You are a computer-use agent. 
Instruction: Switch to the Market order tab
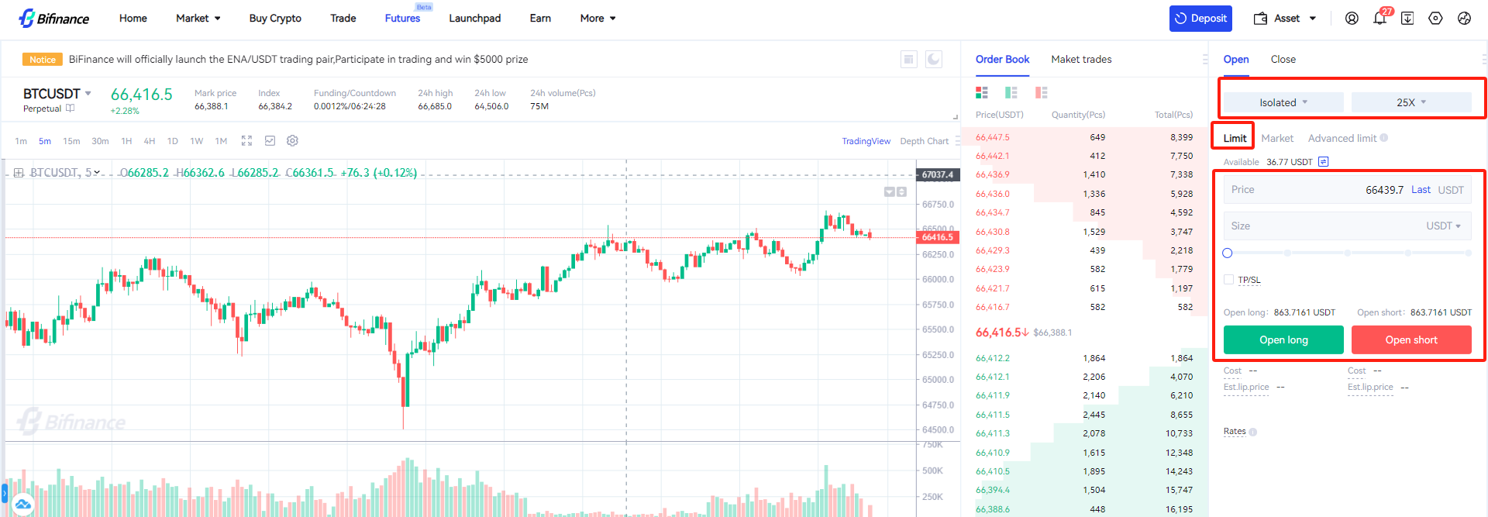point(1277,138)
